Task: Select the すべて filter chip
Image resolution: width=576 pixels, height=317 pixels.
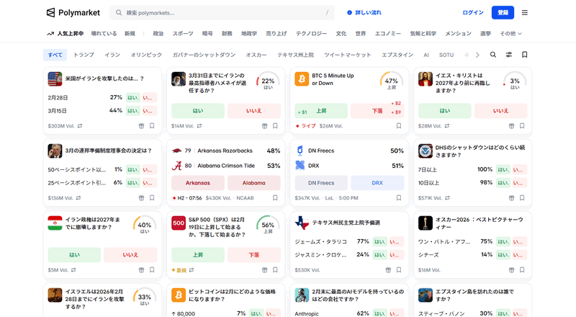Action: point(55,55)
